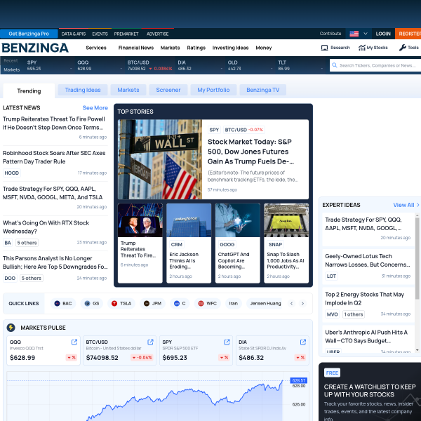Click the Jensen Huang quick link chip
The width and height of the screenshot is (421, 421).
265,303
